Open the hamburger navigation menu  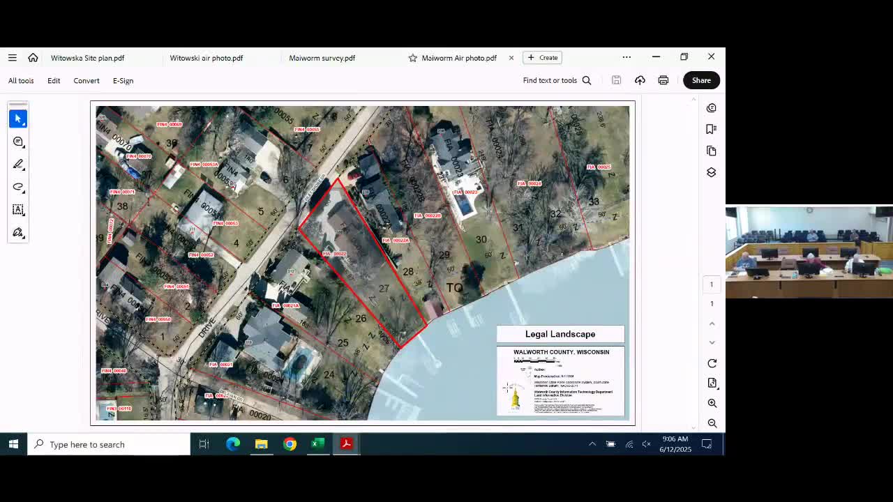[12, 57]
